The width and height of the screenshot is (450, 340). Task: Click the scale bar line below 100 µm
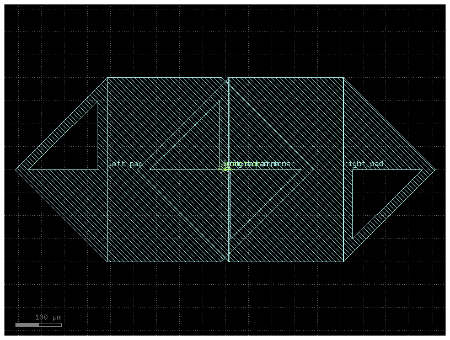pyautogui.click(x=38, y=325)
